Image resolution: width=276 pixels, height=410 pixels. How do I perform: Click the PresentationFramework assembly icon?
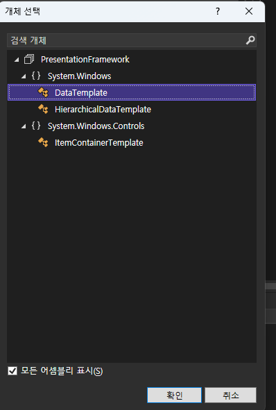pos(29,60)
